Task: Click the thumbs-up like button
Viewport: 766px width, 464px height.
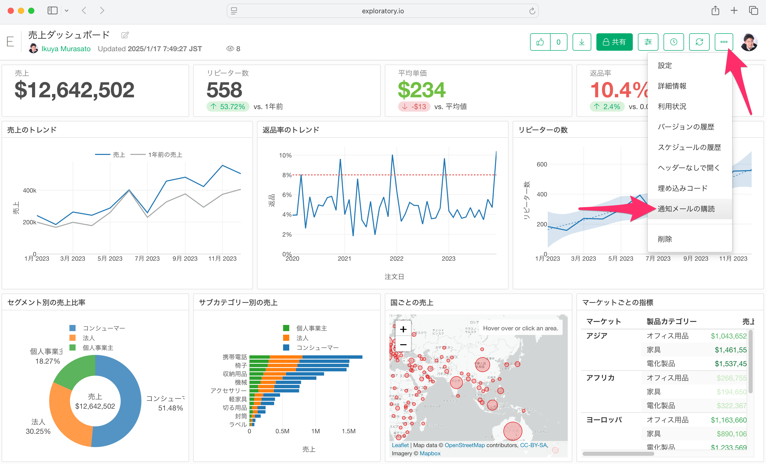Action: [540, 42]
